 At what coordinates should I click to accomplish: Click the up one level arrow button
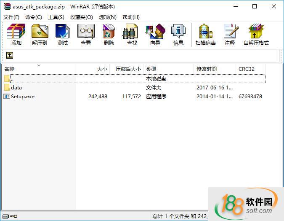pyautogui.click(x=10, y=55)
